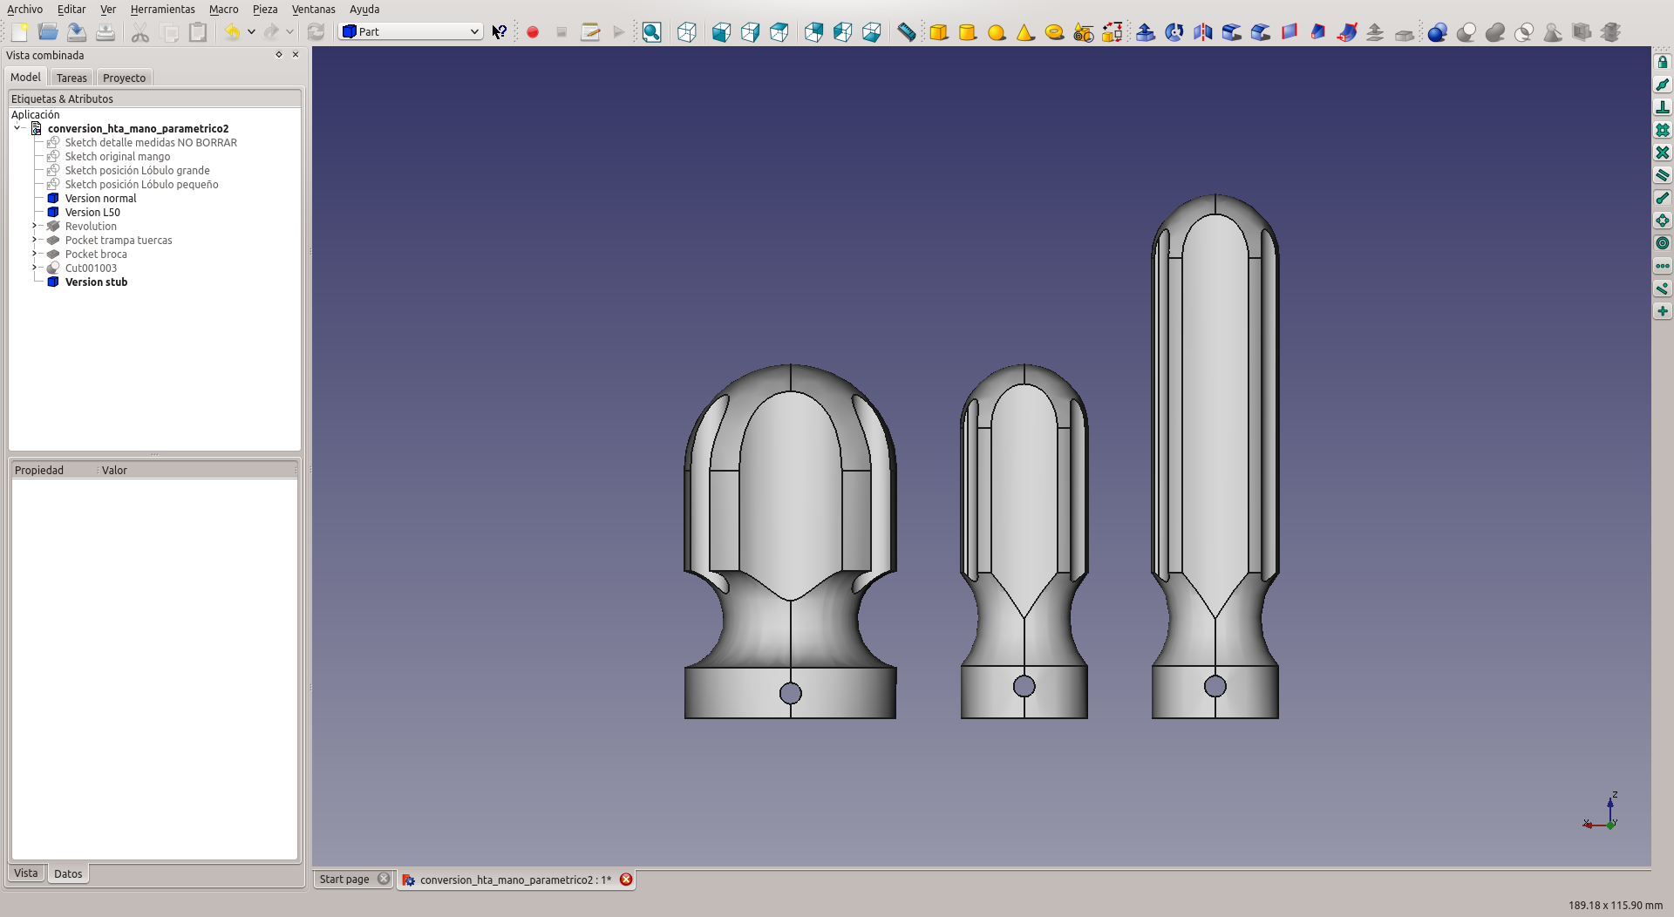Switch to the Start page tab

click(x=344, y=880)
